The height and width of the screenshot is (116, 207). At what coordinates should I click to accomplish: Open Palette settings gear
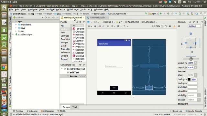(x=80, y=22)
